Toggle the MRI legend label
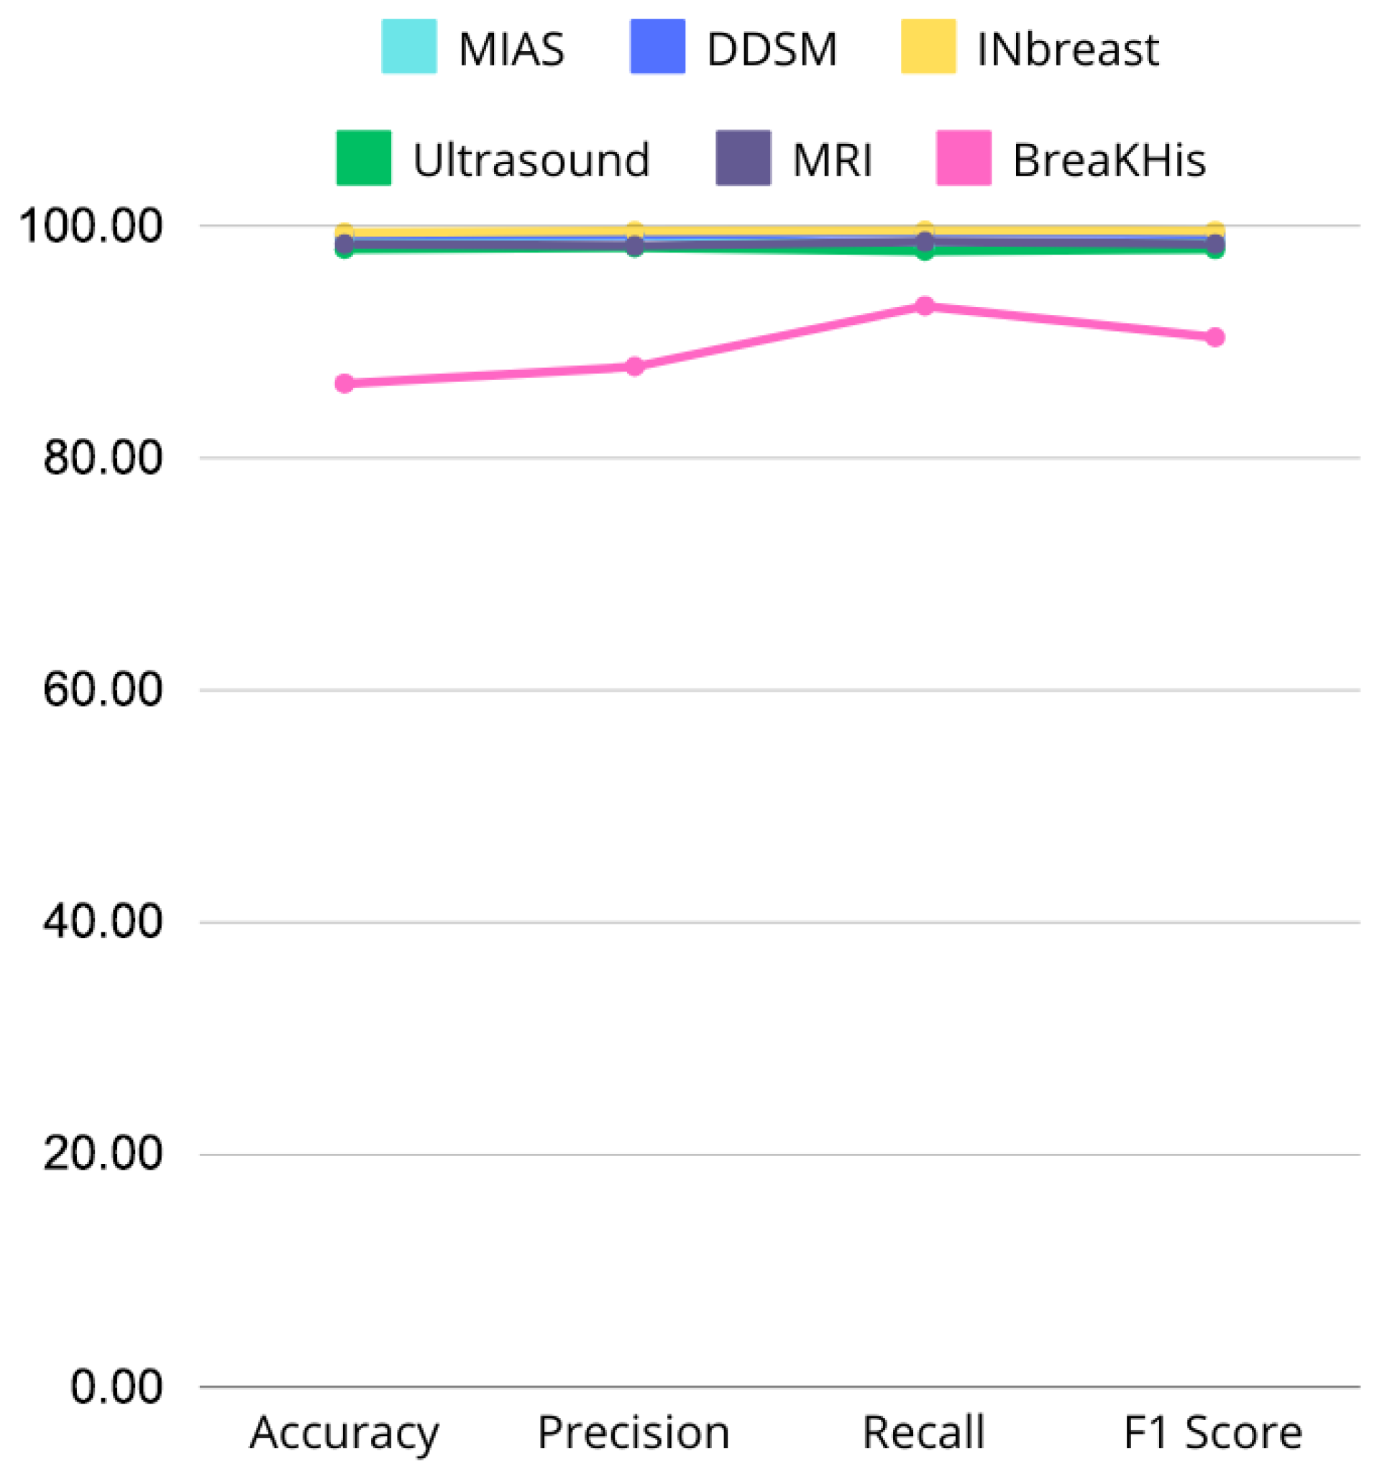The height and width of the screenshot is (1474, 1377). (831, 160)
